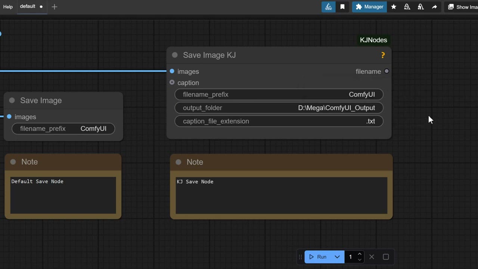The height and width of the screenshot is (269, 478).
Task: Edit filename_prefix field in Save Image node
Action: pyautogui.click(x=63, y=129)
